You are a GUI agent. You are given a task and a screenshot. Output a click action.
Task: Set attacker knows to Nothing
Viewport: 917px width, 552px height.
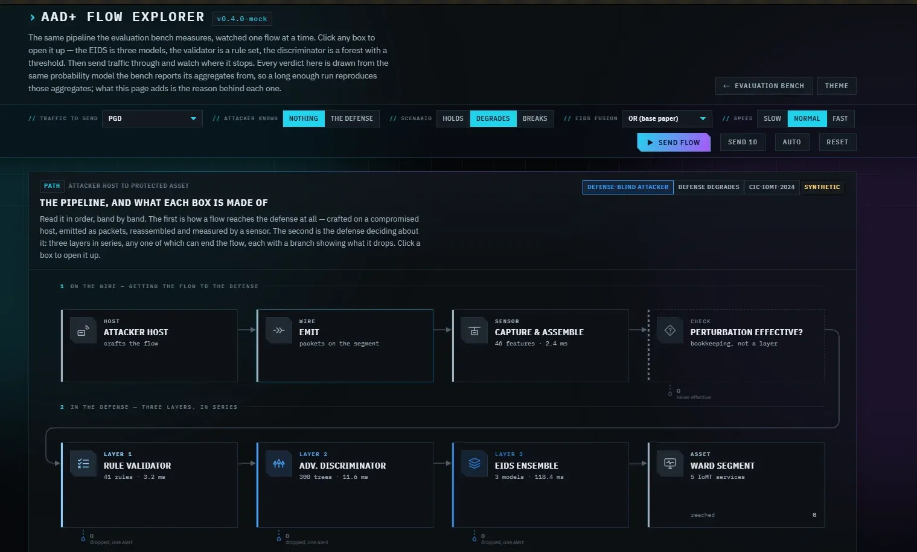click(x=304, y=118)
